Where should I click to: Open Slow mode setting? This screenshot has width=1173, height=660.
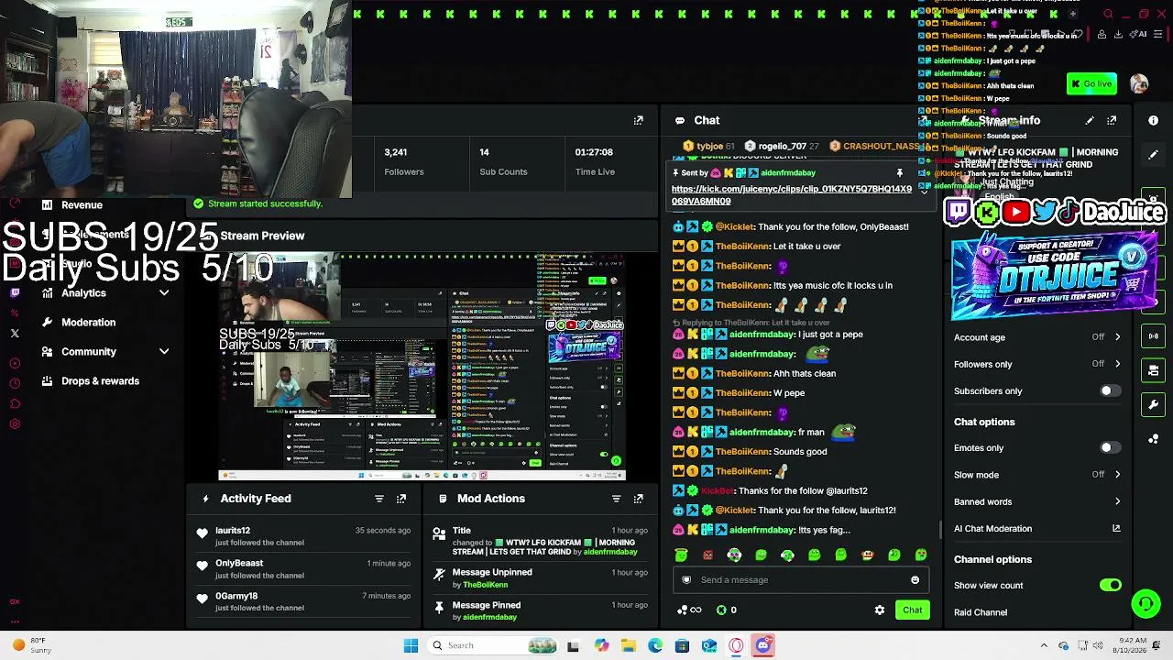pyautogui.click(x=1037, y=475)
